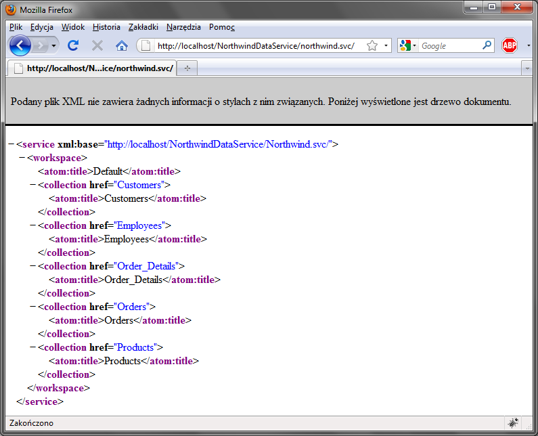Collapse the Employees collection node

click(33, 225)
